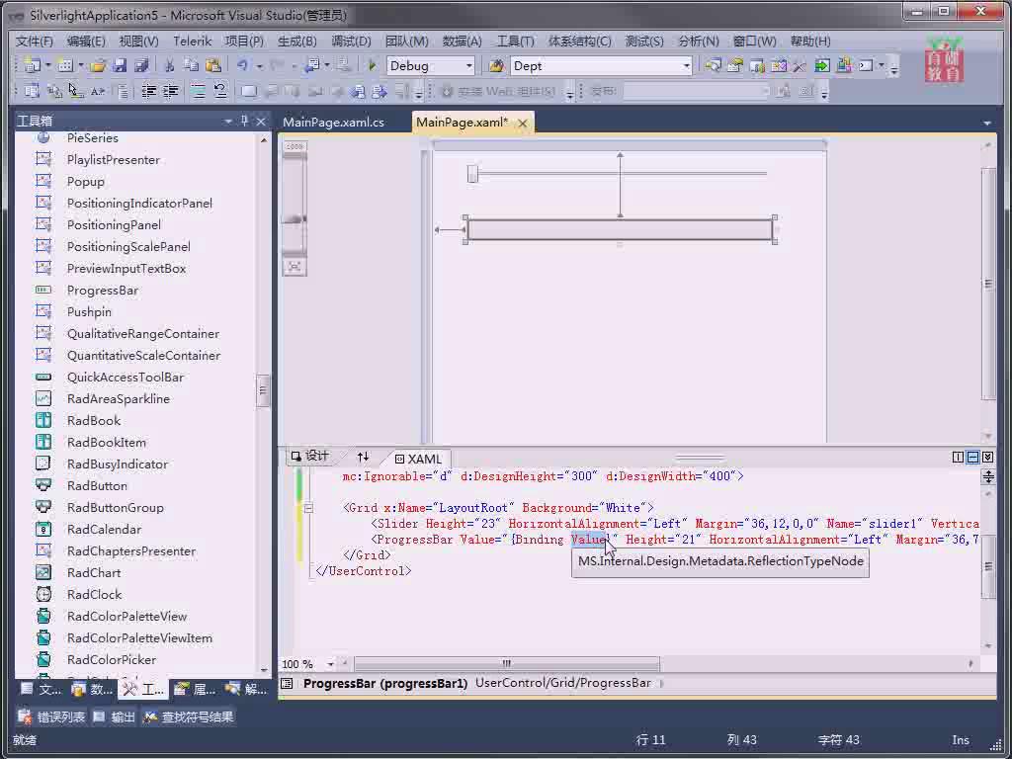Click the New Project icon
Viewport: 1012px width, 759px height.
33,66
